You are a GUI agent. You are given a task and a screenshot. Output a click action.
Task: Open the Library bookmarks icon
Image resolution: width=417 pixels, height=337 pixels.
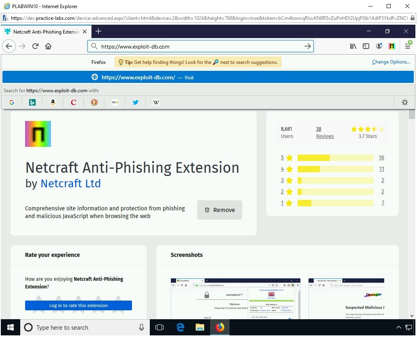[x=353, y=46]
